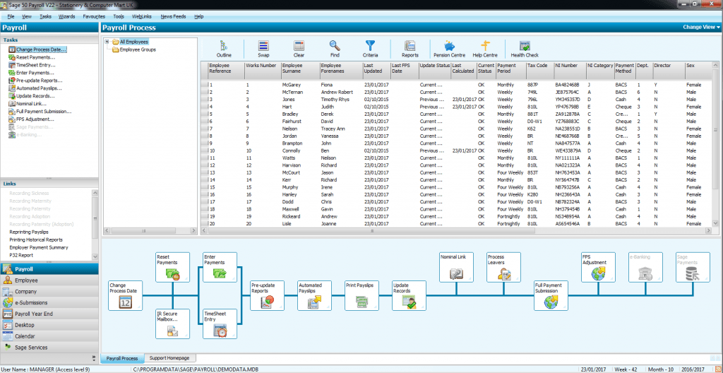Open Enter Payments workflow box
The image size is (723, 373).
[220, 267]
